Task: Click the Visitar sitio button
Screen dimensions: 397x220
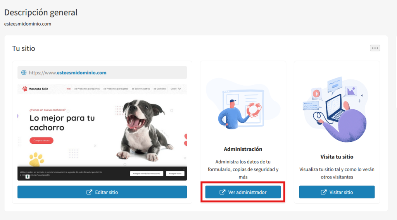Action: point(337,192)
